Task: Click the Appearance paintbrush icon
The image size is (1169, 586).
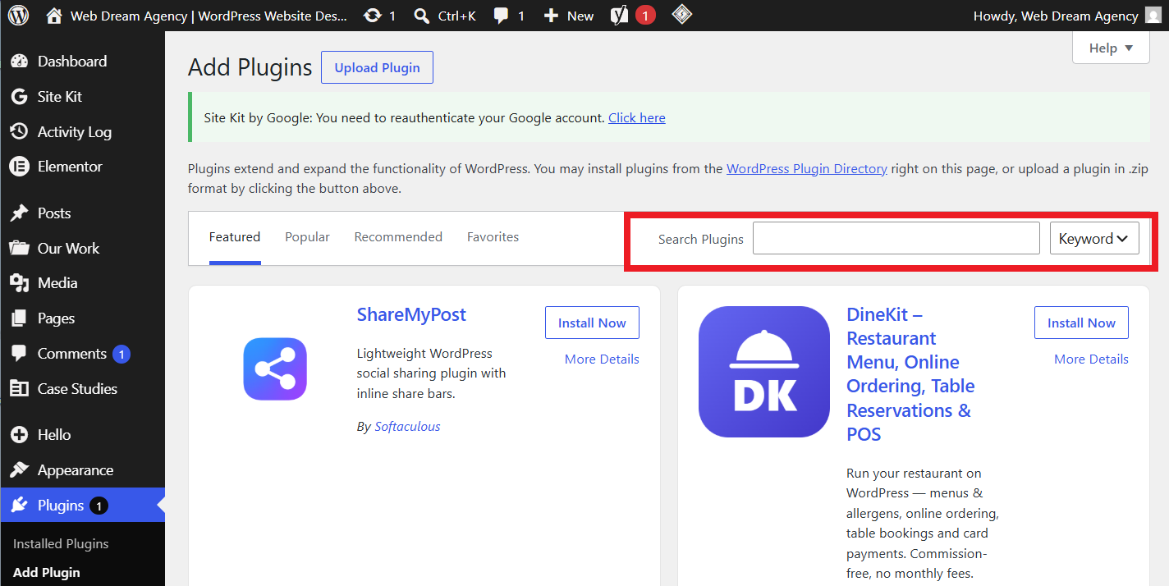Action: coord(20,470)
